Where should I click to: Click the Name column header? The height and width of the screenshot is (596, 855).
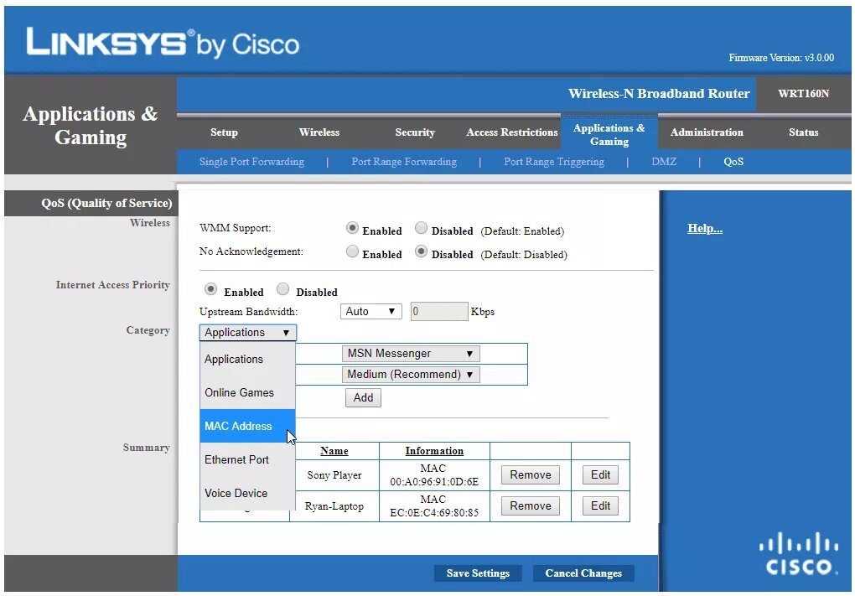coord(334,451)
